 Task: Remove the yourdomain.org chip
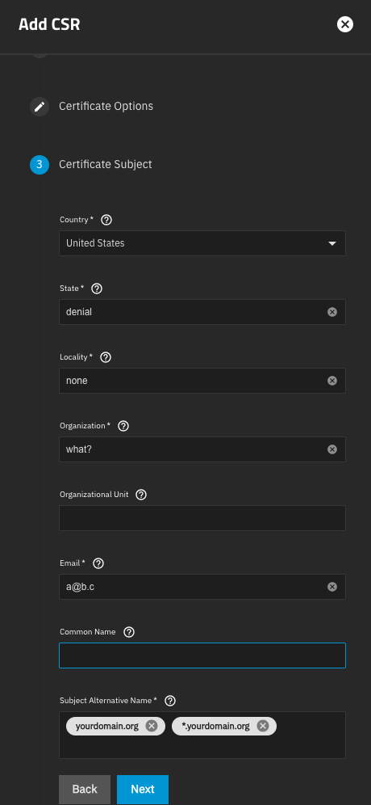151,726
